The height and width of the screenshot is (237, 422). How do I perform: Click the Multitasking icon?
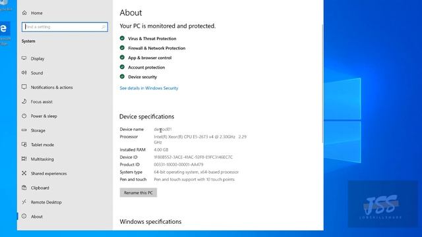point(24,159)
